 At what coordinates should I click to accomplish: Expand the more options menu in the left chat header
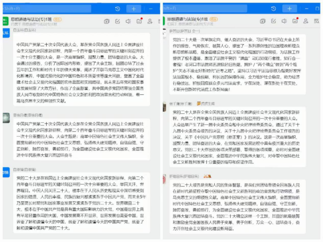(x=159, y=21)
